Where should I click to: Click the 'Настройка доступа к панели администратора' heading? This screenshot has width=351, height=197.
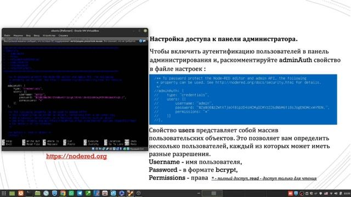(x=223, y=39)
